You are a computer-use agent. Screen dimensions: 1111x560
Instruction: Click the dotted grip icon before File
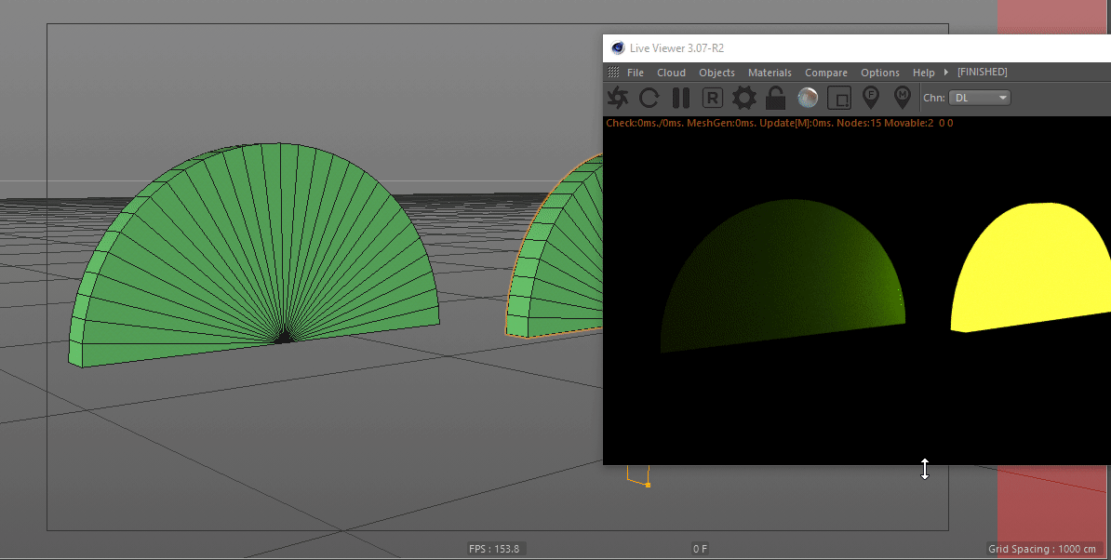click(613, 73)
